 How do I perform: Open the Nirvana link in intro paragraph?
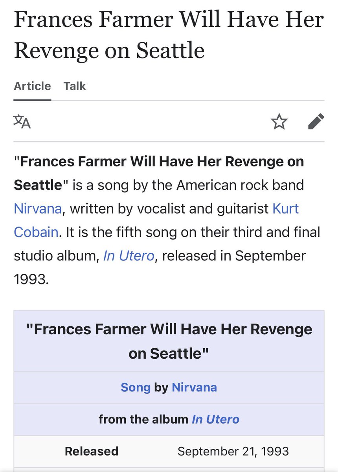point(38,208)
